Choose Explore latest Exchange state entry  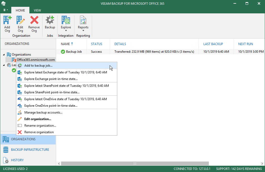(x=67, y=72)
